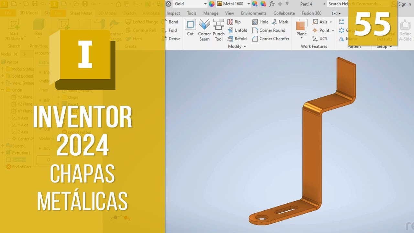Viewport: 414px width, 233px height.
Task: Select XZ Plane in the browser
Action: tap(22, 104)
